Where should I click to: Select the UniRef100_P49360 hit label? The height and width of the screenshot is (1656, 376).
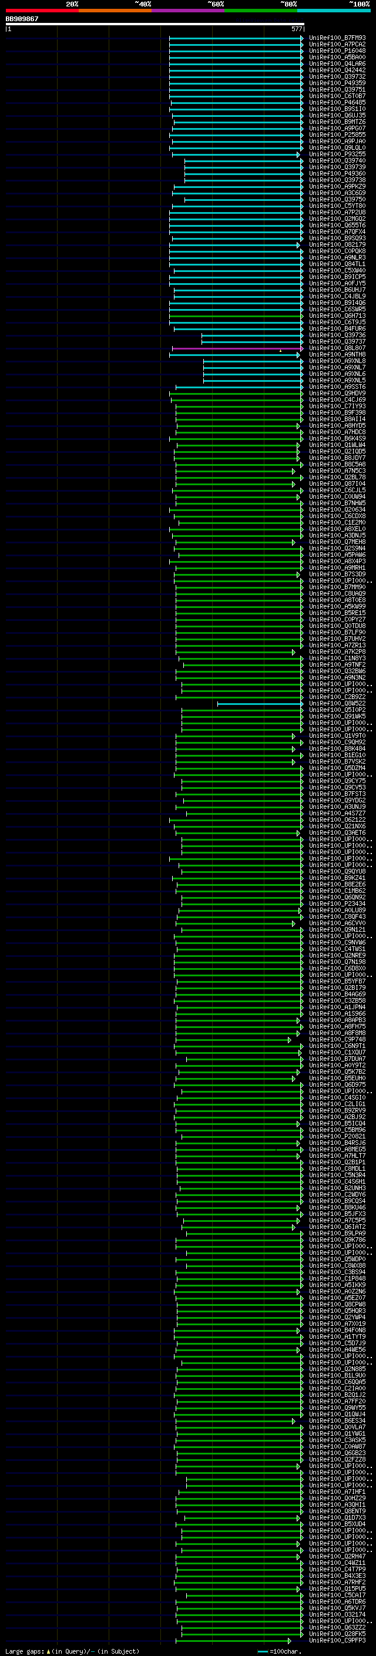[x=337, y=173]
